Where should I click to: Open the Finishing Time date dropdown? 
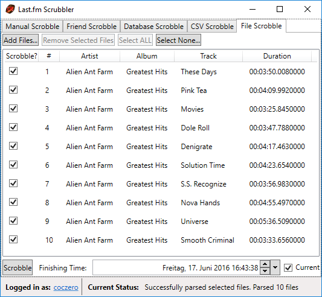275,267
